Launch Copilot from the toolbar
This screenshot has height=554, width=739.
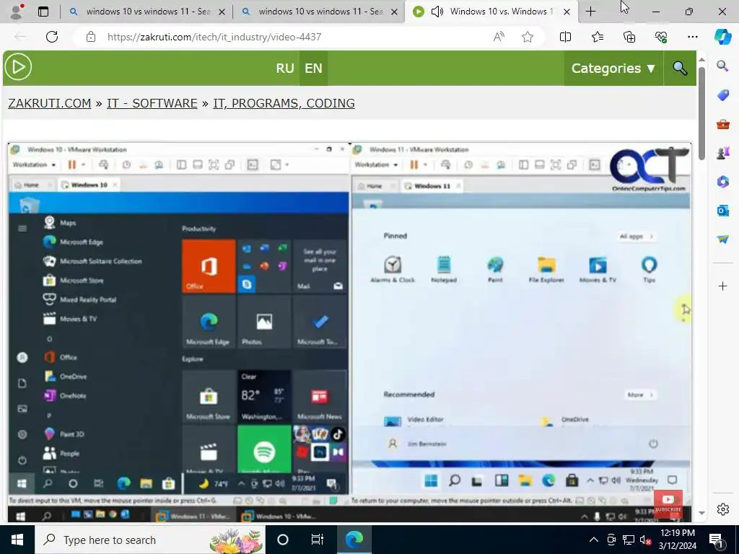coord(722,37)
